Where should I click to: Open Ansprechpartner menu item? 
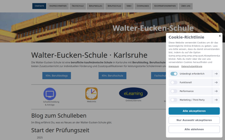[x=58, y=6]
